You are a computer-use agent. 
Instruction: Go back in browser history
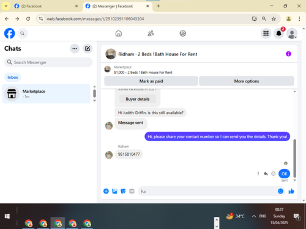7,19
